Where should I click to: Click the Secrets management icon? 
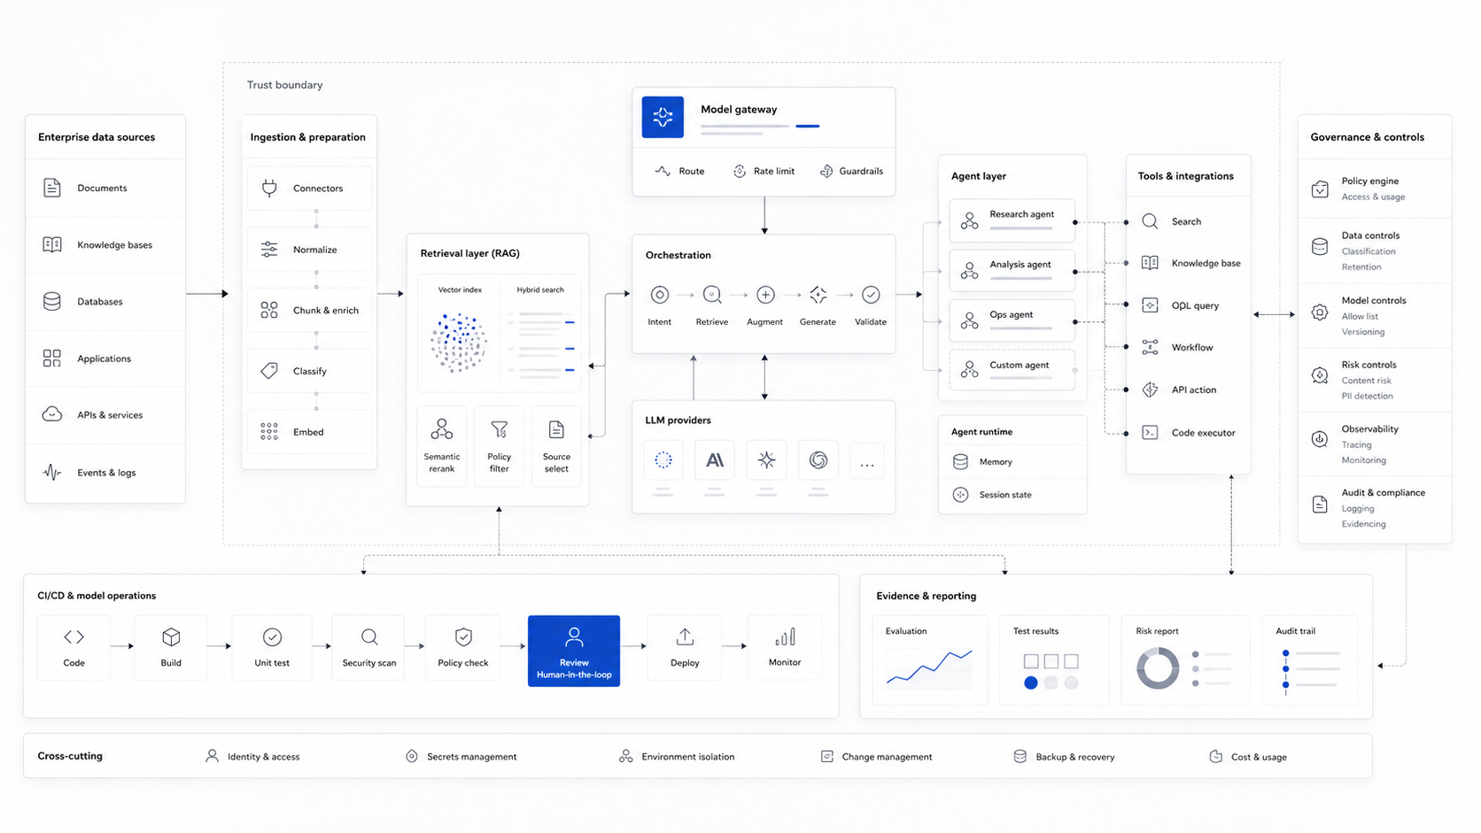pos(412,757)
